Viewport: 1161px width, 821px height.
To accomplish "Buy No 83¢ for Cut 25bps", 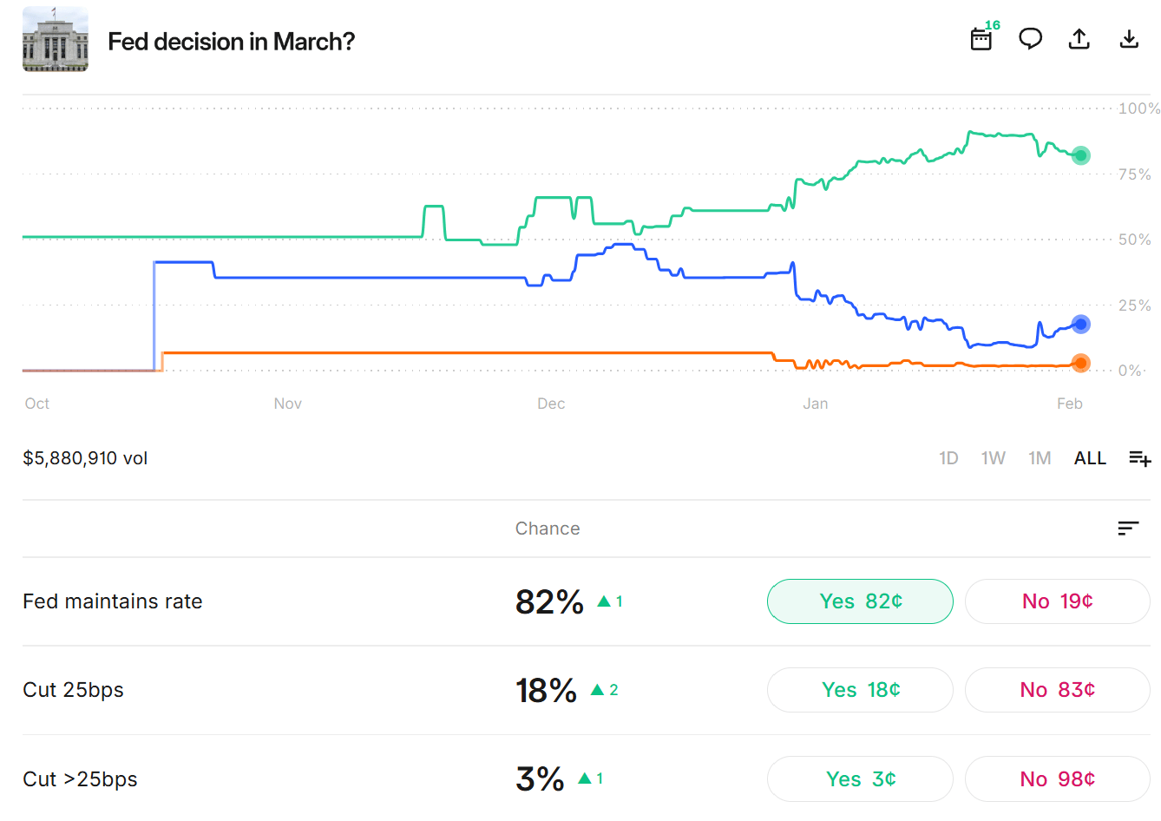I will pyautogui.click(x=1057, y=690).
